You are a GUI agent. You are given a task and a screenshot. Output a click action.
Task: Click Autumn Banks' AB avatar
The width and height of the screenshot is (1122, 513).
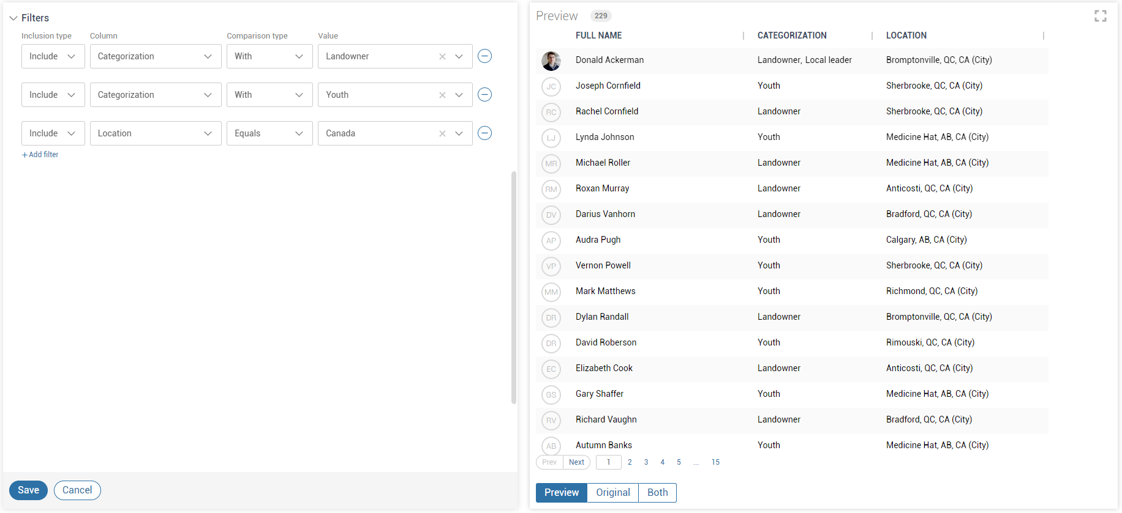[x=551, y=446]
